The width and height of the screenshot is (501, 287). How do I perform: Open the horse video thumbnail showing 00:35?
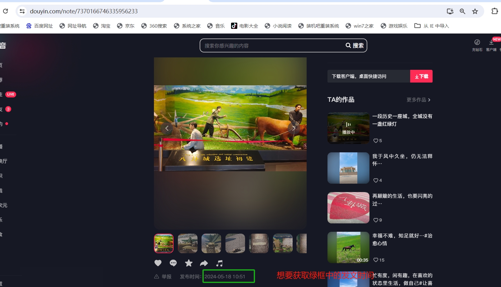pos(348,247)
